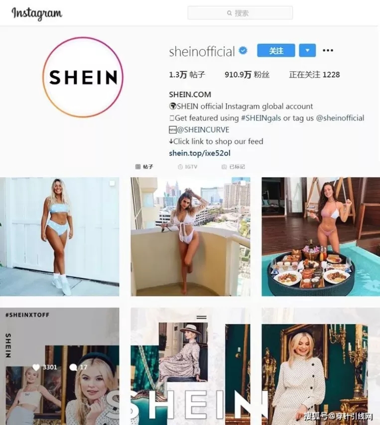380x425 pixels.
Task: Open the pool breakfast tray post
Action: [x=321, y=236]
